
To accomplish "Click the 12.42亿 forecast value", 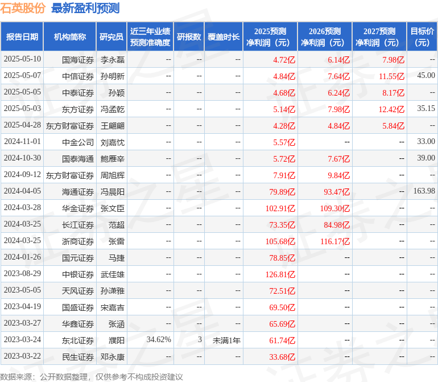I will pyautogui.click(x=391, y=109).
